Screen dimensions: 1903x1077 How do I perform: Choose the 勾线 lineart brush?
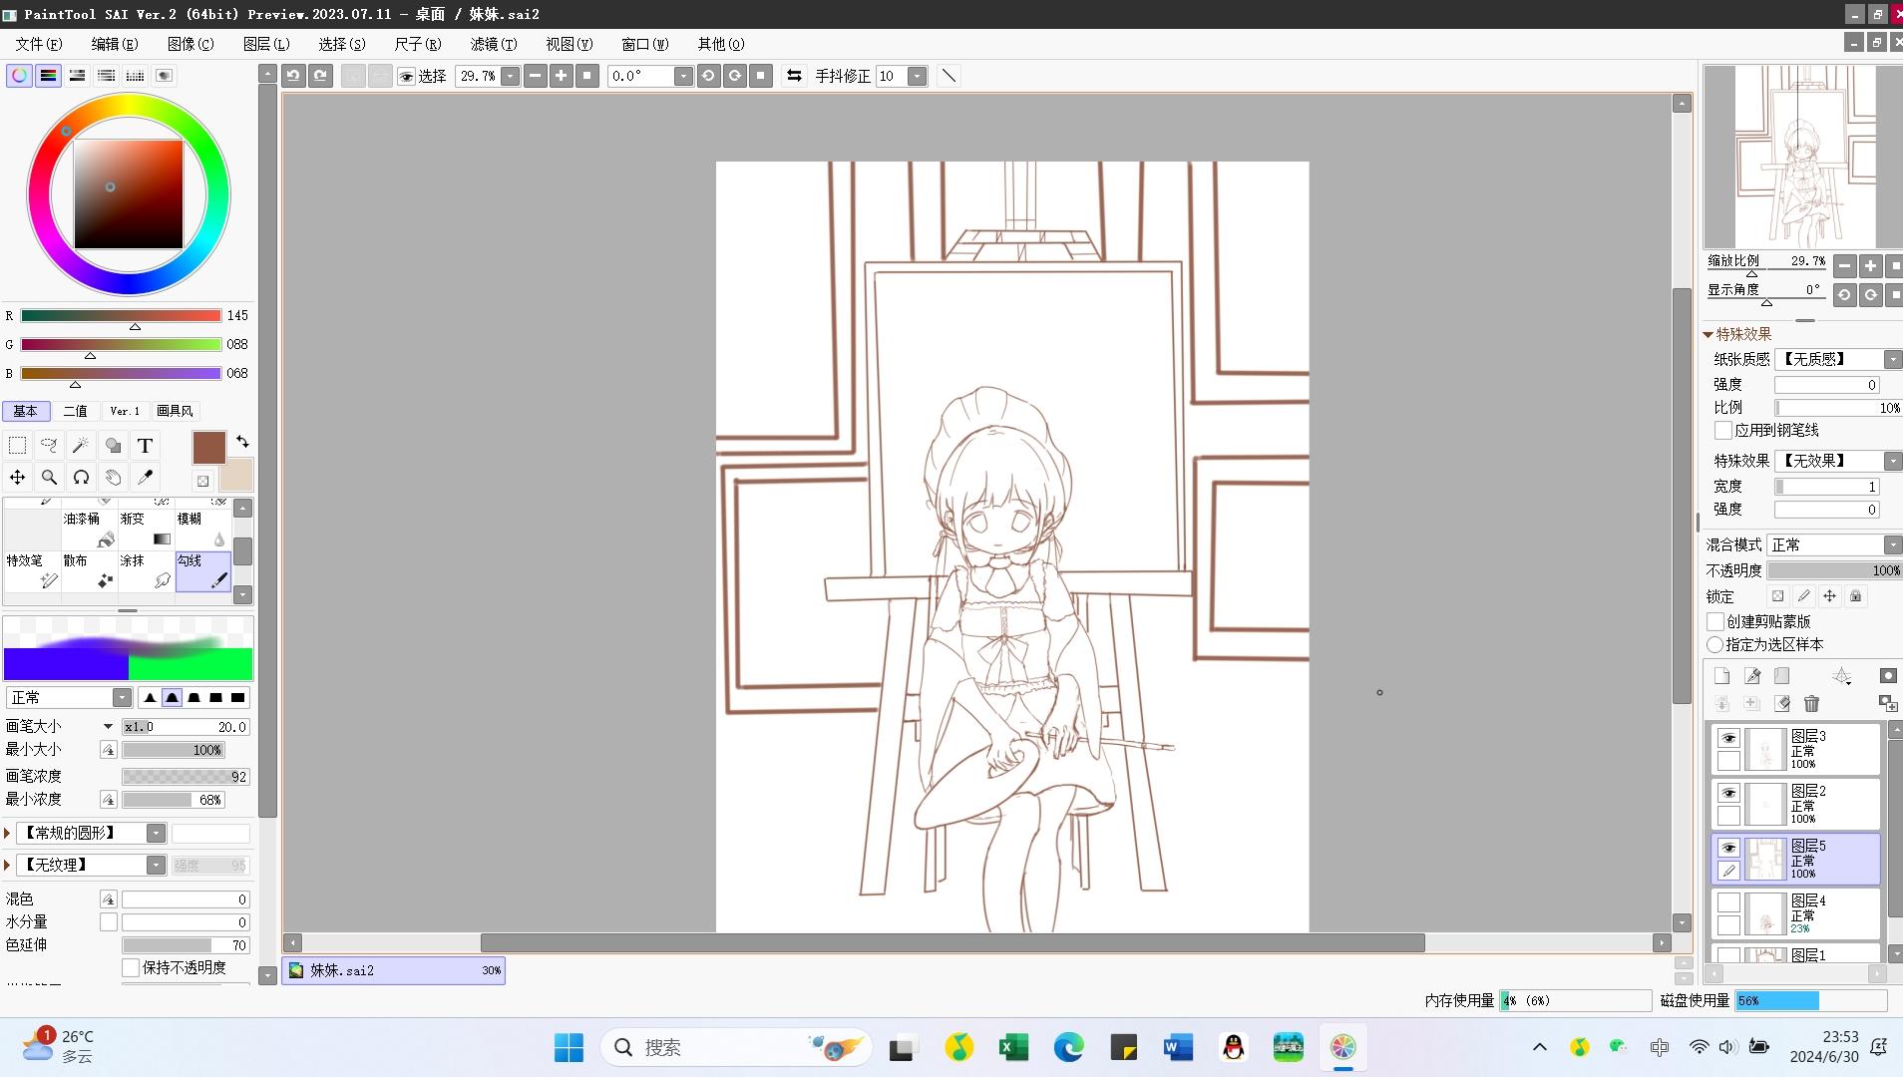coord(203,571)
